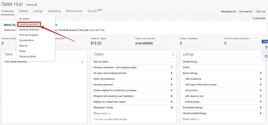268x125 pixels.
Task: Select All orders from dropdown
Action: pos(24,19)
